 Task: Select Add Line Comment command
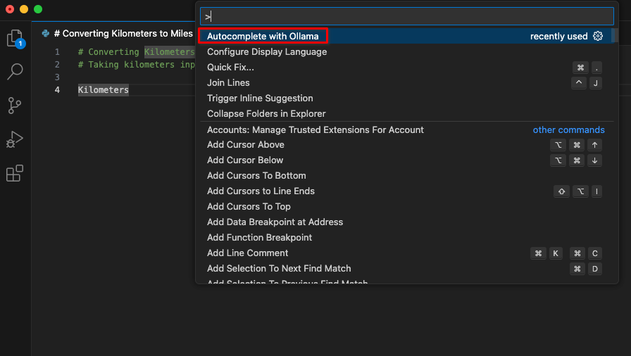coord(407,253)
